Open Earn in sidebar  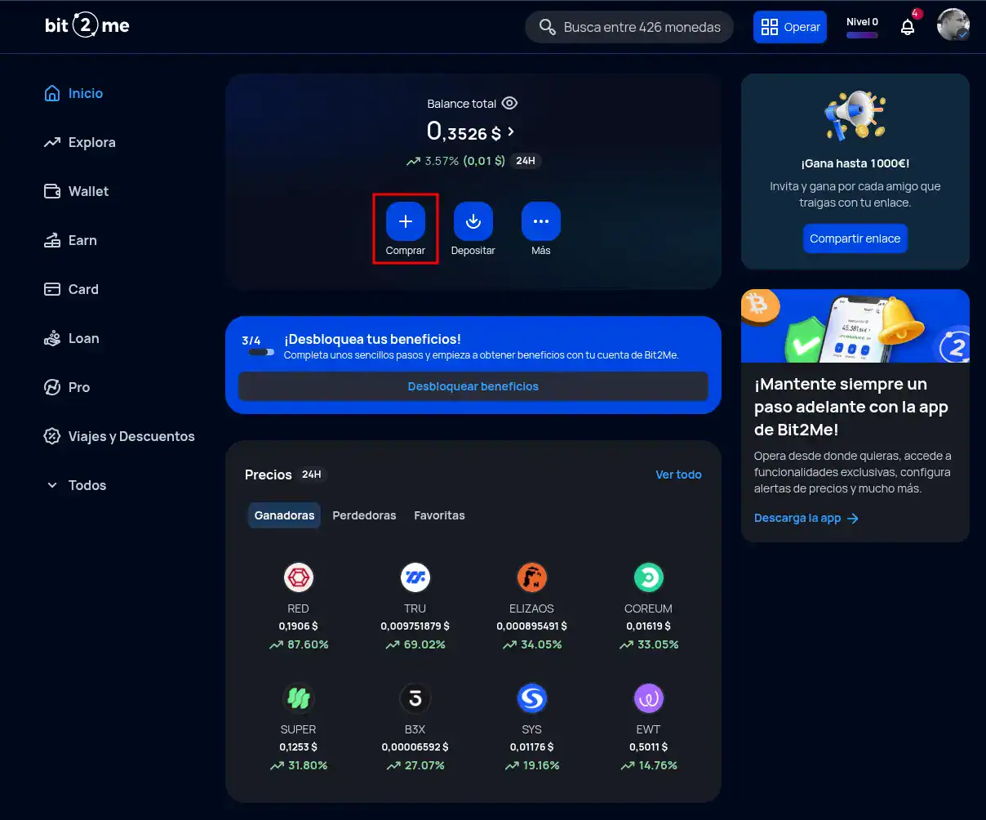70,240
